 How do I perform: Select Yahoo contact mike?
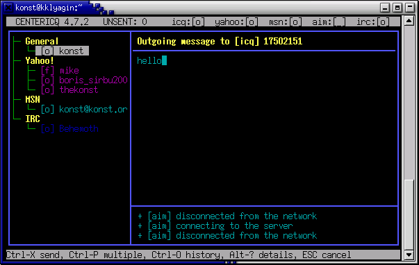pyautogui.click(x=60, y=71)
